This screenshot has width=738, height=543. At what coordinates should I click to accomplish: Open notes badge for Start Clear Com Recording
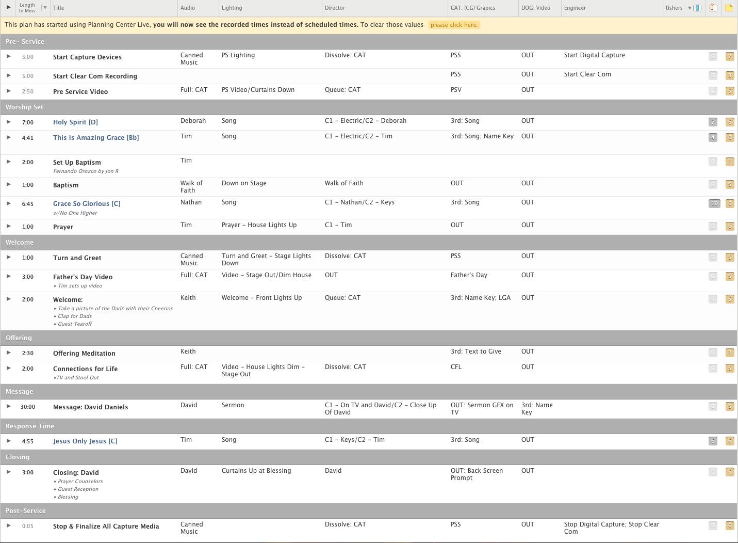pos(730,75)
